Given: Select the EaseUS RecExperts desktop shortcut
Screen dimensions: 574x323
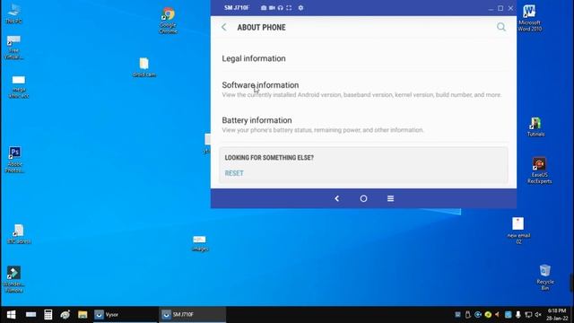Looking at the screenshot, I should tap(540, 170).
